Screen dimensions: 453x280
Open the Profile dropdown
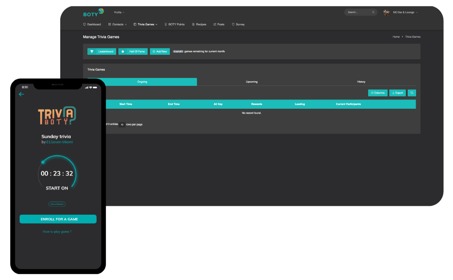point(119,12)
